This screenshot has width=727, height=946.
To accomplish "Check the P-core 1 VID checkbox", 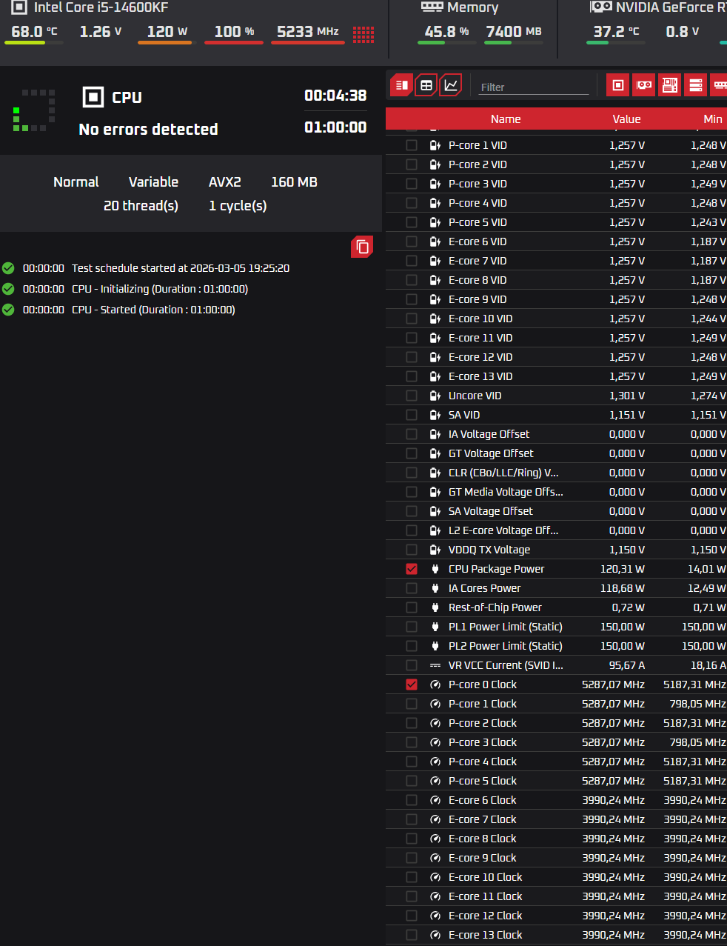I will point(412,145).
